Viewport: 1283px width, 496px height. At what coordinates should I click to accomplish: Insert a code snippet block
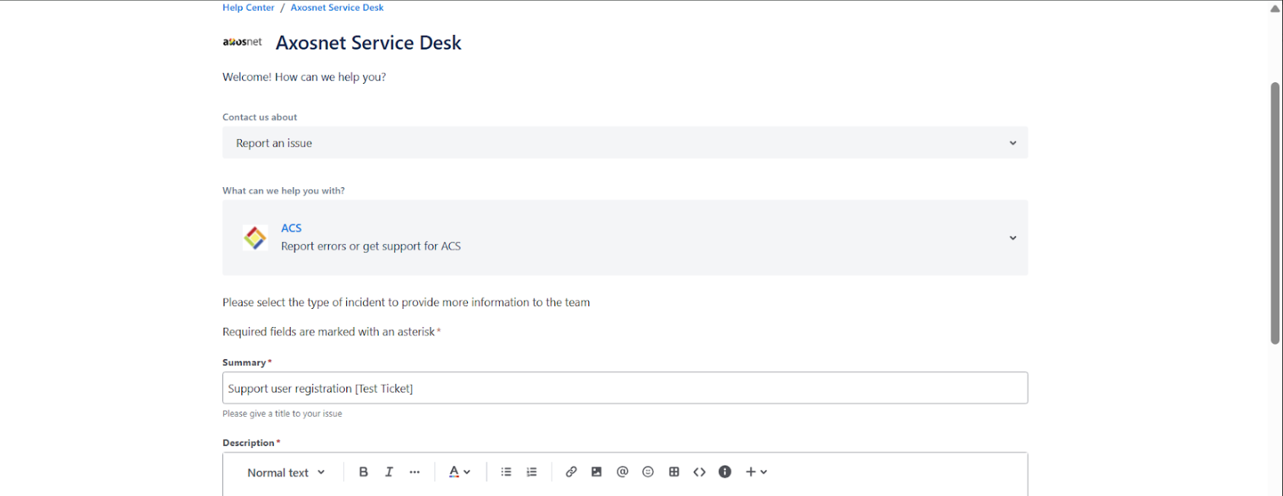(699, 472)
